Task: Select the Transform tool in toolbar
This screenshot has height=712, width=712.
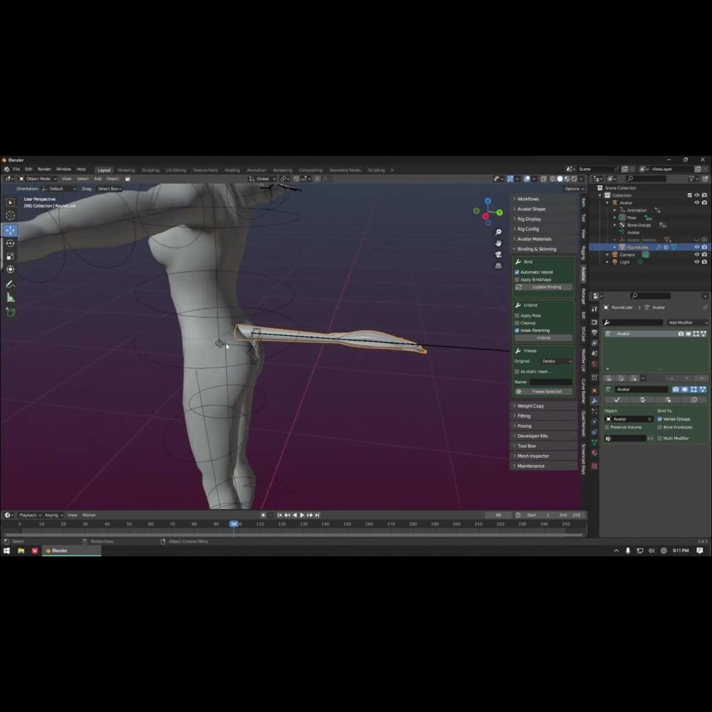Action: pos(10,269)
